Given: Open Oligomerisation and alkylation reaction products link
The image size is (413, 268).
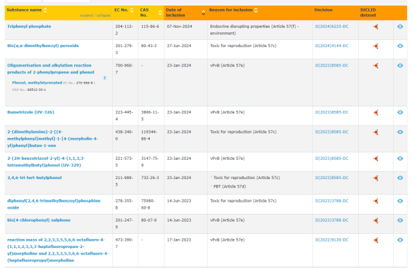Looking at the screenshot, I should click(x=50, y=69).
